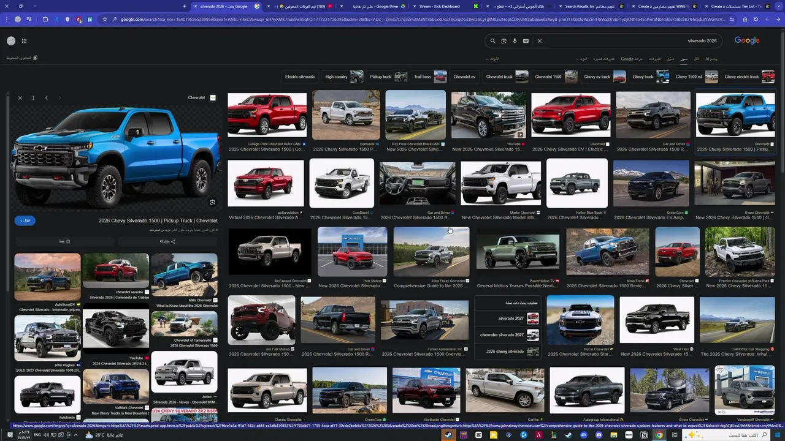The height and width of the screenshot is (441, 785).
Task: Search inside image with Lens icon on preview
Action: (212, 202)
